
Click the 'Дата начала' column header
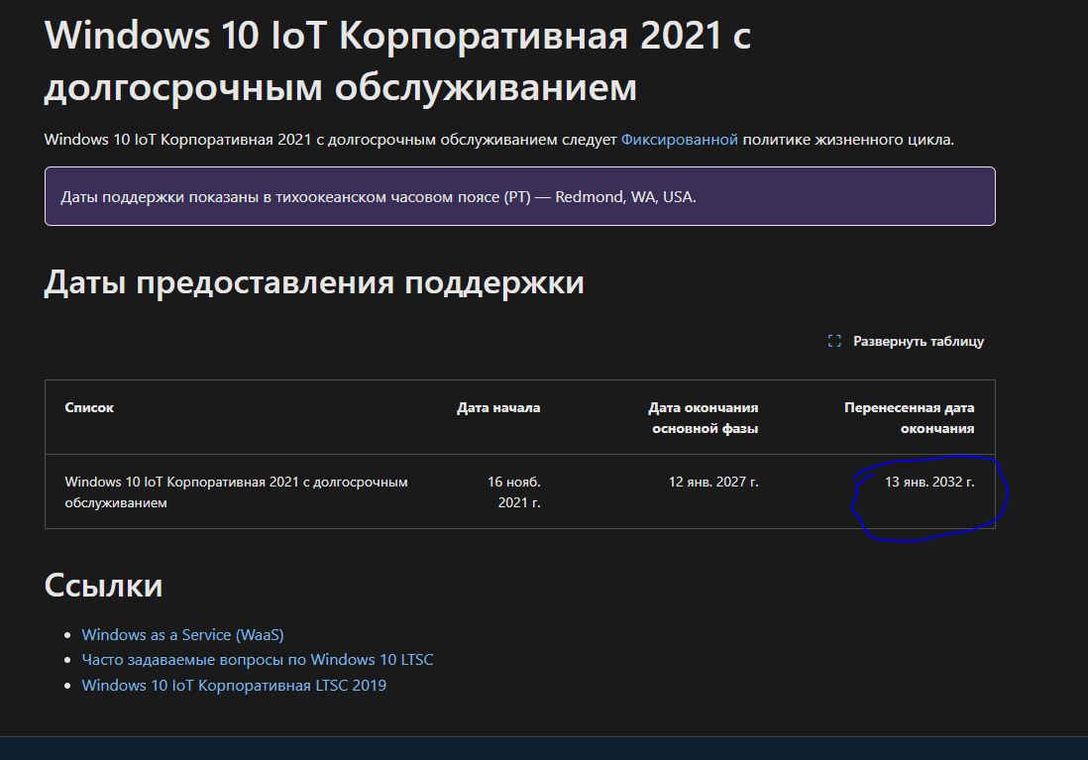498,407
